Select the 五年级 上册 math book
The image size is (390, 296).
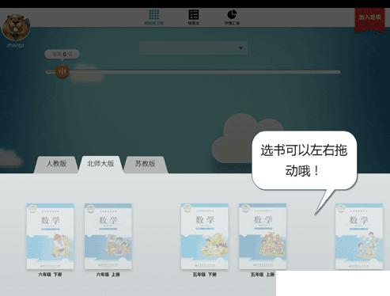coord(263,237)
